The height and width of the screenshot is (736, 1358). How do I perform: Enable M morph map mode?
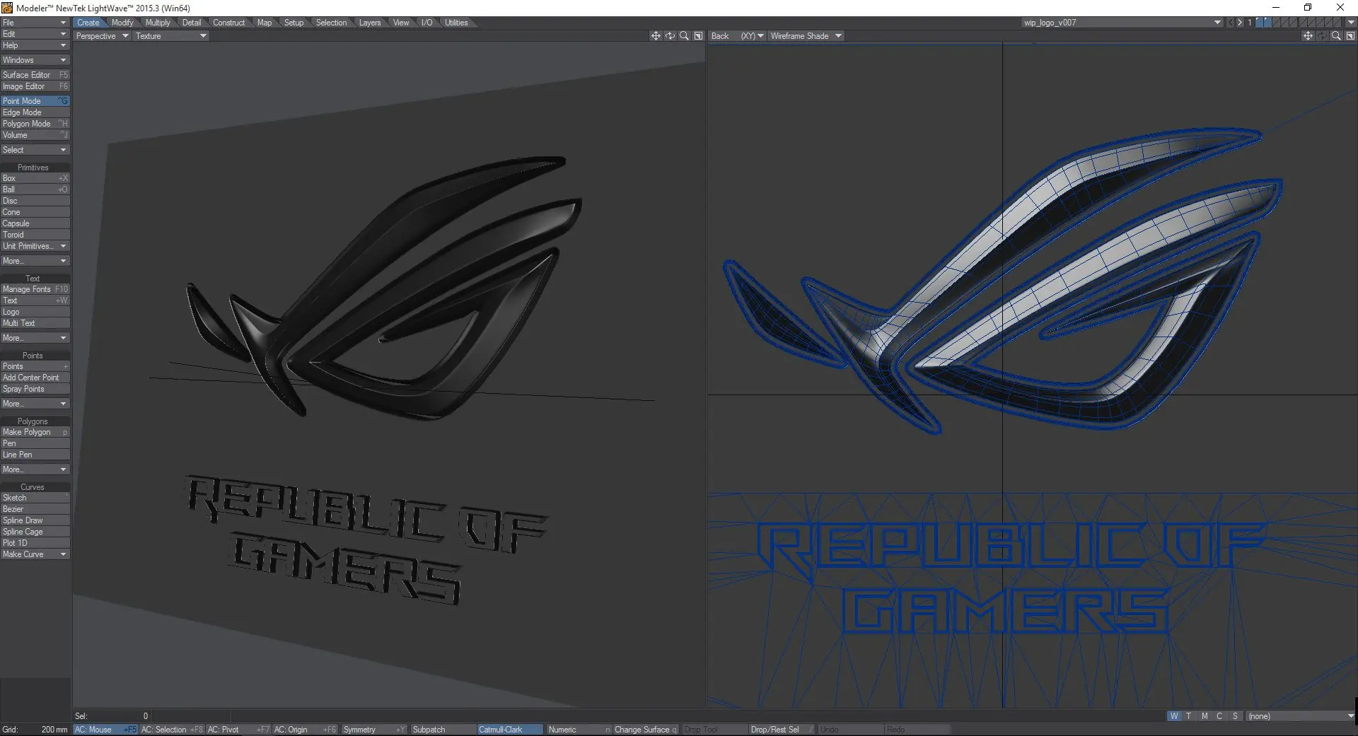click(1205, 716)
